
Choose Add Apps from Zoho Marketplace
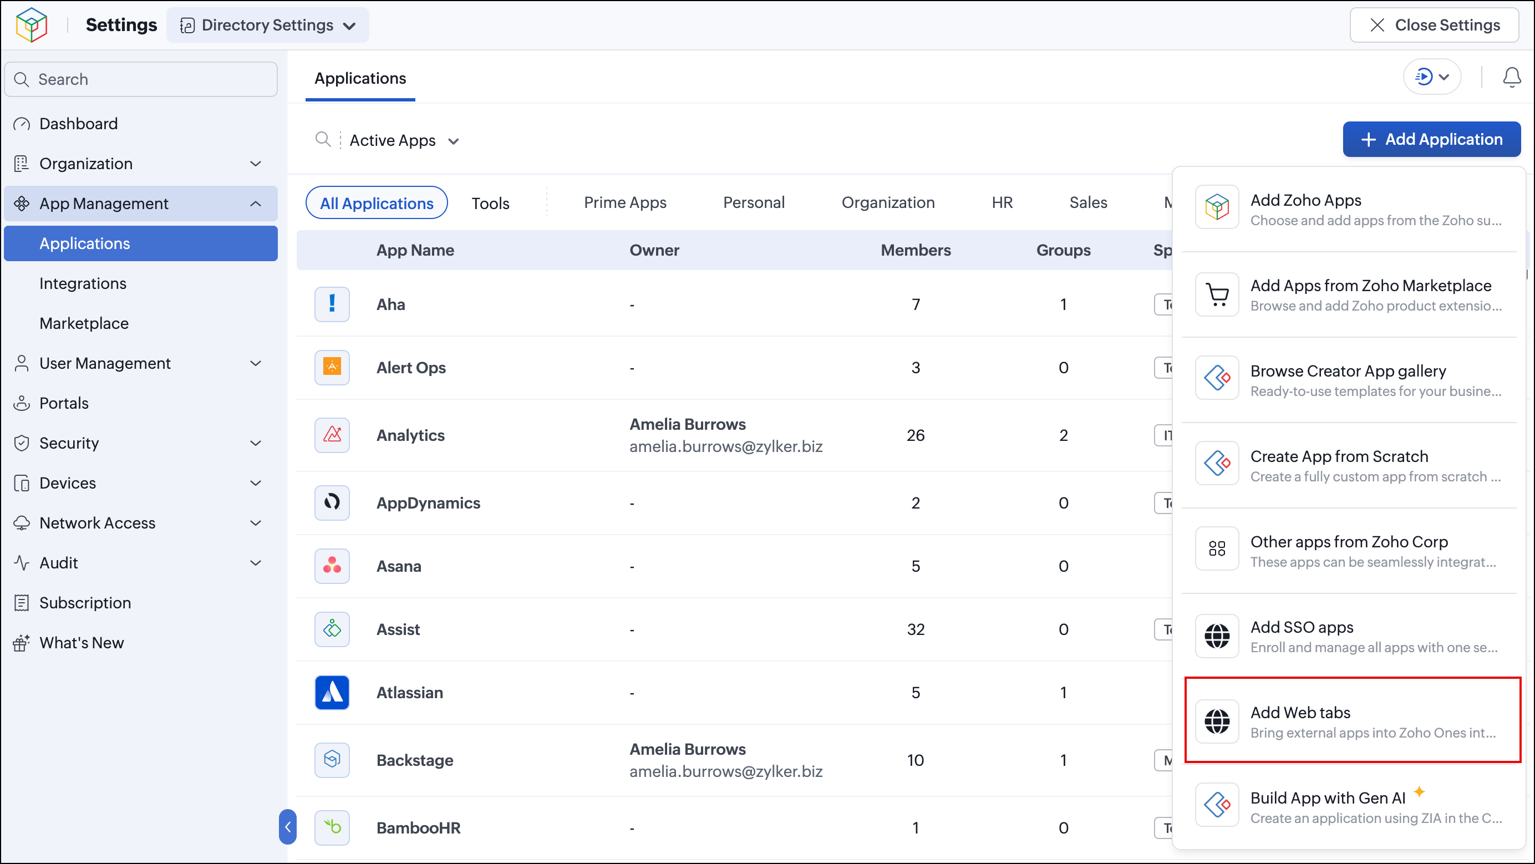pyautogui.click(x=1350, y=294)
